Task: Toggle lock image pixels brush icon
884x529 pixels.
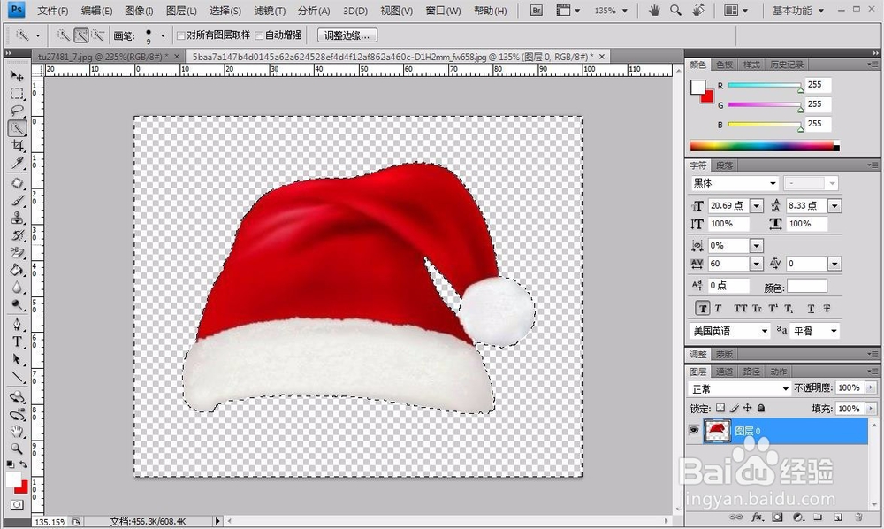Action: [x=734, y=408]
